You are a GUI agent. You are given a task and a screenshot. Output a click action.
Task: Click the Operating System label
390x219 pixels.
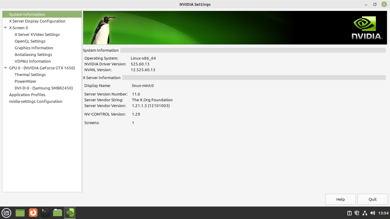(101, 58)
